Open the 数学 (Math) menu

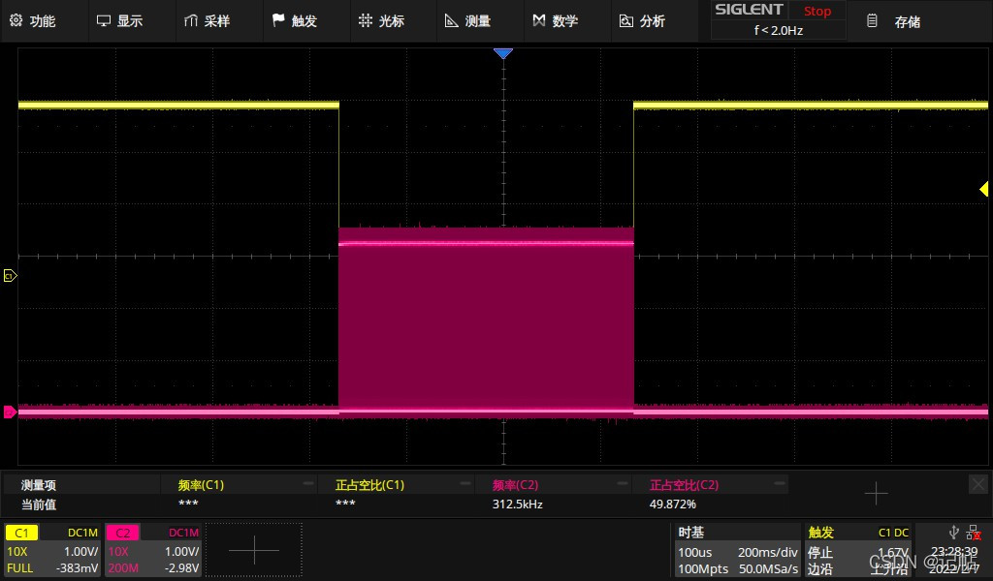click(556, 21)
